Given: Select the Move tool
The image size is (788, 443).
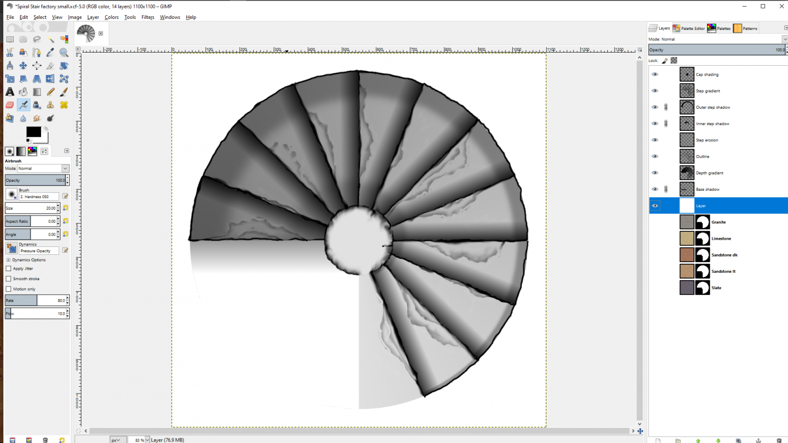Looking at the screenshot, I should [23, 66].
